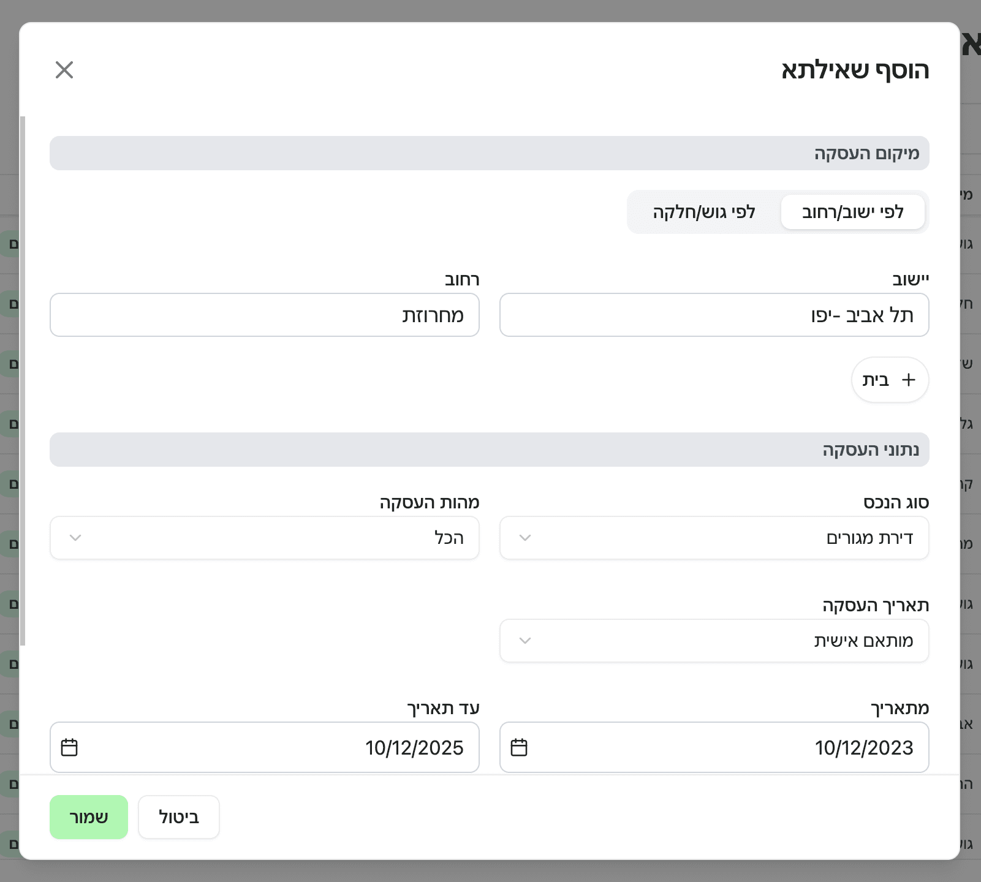Select the date field showing 10/12/2023
The height and width of the screenshot is (882, 981).
coord(714,747)
